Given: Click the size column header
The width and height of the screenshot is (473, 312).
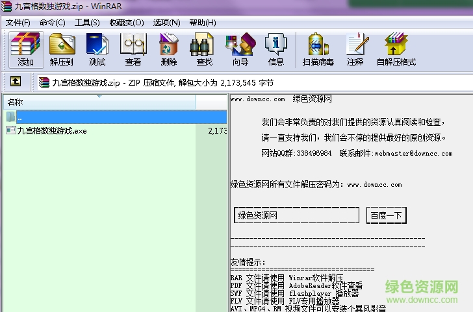Looking at the screenshot, I should point(211,102).
